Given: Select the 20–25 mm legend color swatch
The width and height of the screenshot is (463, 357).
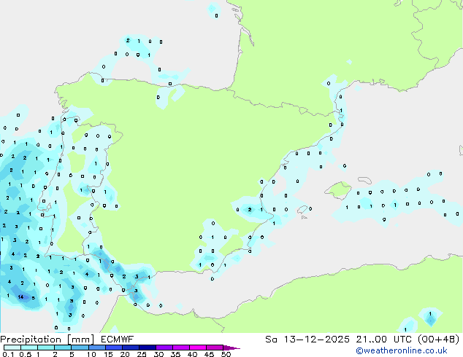Looking at the screenshot, I should tap(130, 348).
